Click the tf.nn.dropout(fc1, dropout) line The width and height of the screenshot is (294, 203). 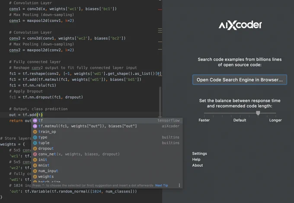[x=46, y=97]
